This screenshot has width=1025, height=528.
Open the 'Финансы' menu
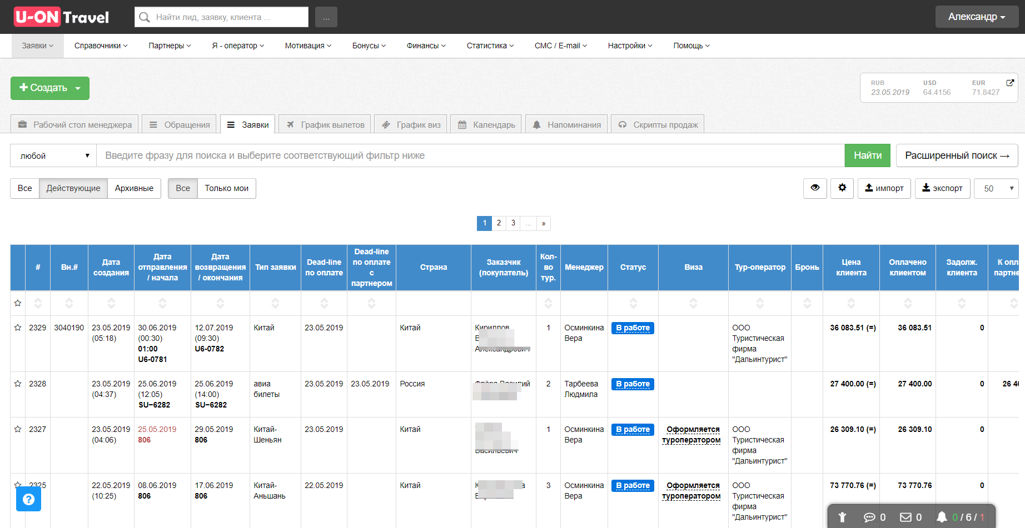[425, 46]
